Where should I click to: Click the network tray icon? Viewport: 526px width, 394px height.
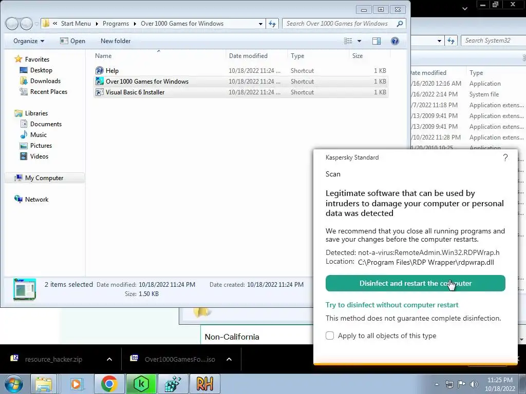[x=449, y=384]
